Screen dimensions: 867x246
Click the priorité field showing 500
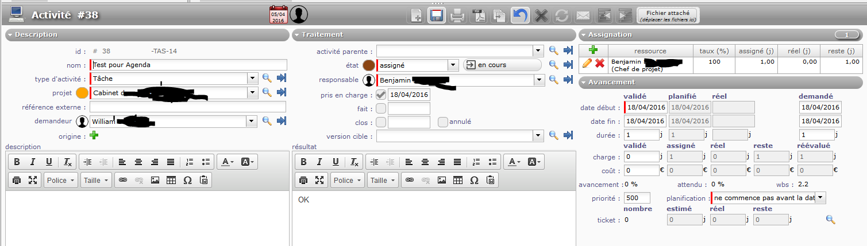tap(637, 198)
